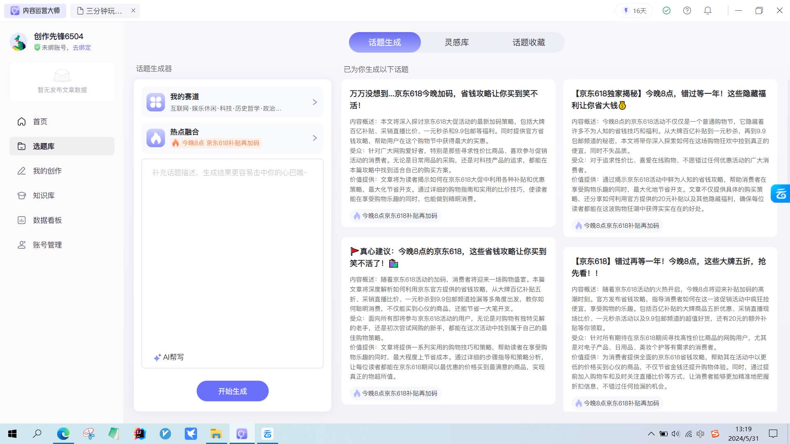This screenshot has height=444, width=790.
Task: Switch to the 灵感库 tab
Action: pyautogui.click(x=457, y=42)
